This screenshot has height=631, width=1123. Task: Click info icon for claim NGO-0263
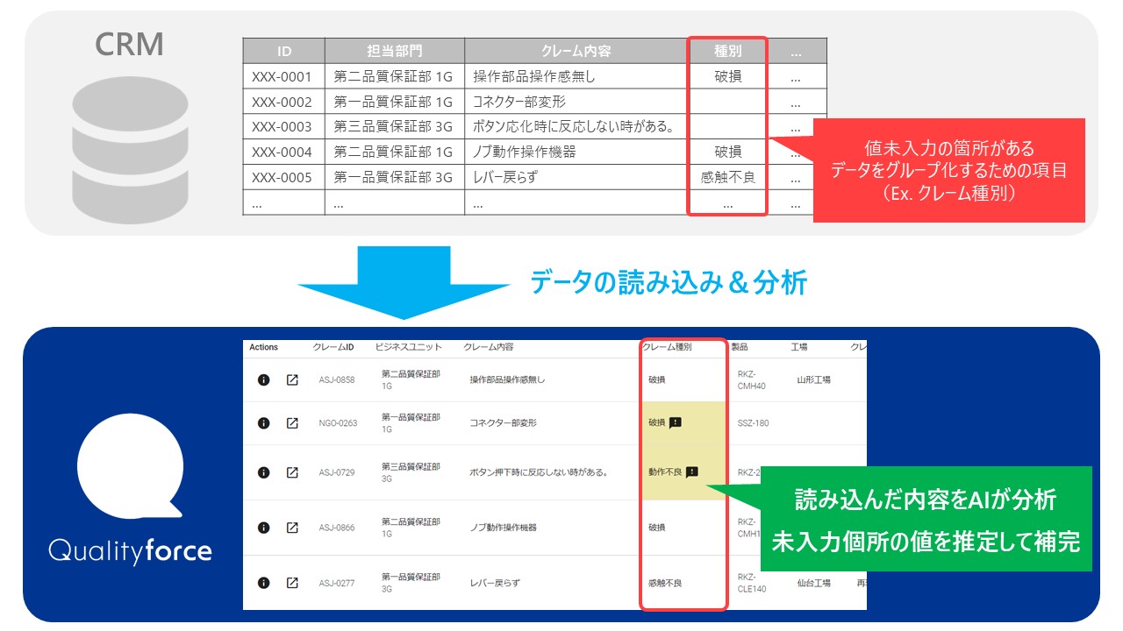(263, 422)
